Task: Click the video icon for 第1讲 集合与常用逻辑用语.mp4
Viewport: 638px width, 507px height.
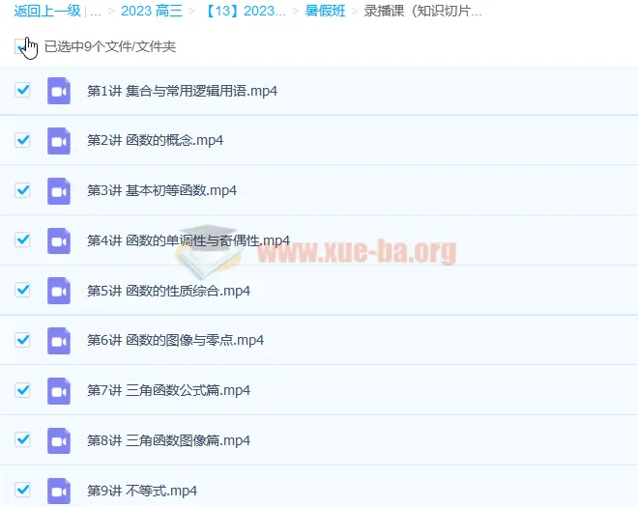Action: pyautogui.click(x=59, y=91)
